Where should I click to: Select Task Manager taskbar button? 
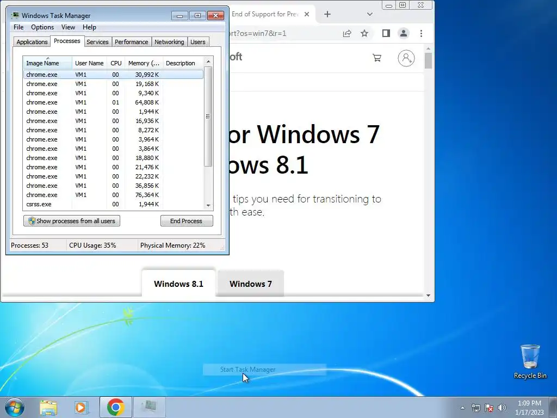pos(149,407)
